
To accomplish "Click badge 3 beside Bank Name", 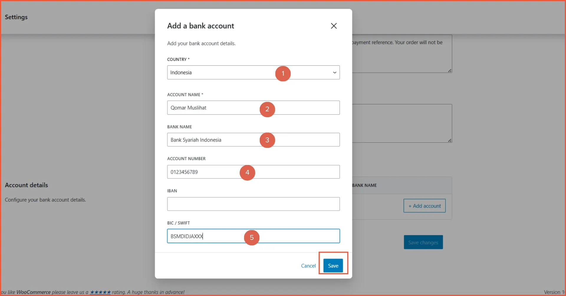I will tap(267, 140).
